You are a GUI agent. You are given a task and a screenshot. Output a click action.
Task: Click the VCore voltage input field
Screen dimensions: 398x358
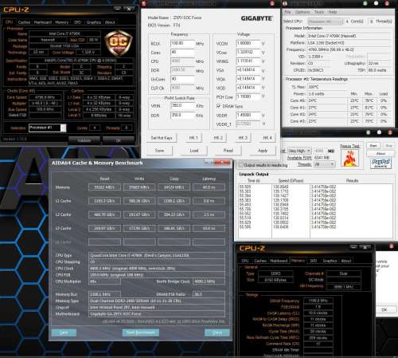248,53
